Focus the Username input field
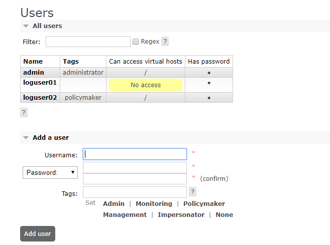Screen dimensions: 330x245 135,154
